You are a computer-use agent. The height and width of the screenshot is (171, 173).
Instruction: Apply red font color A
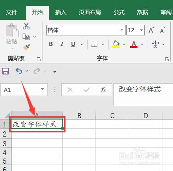pyautogui.click(x=134, y=44)
